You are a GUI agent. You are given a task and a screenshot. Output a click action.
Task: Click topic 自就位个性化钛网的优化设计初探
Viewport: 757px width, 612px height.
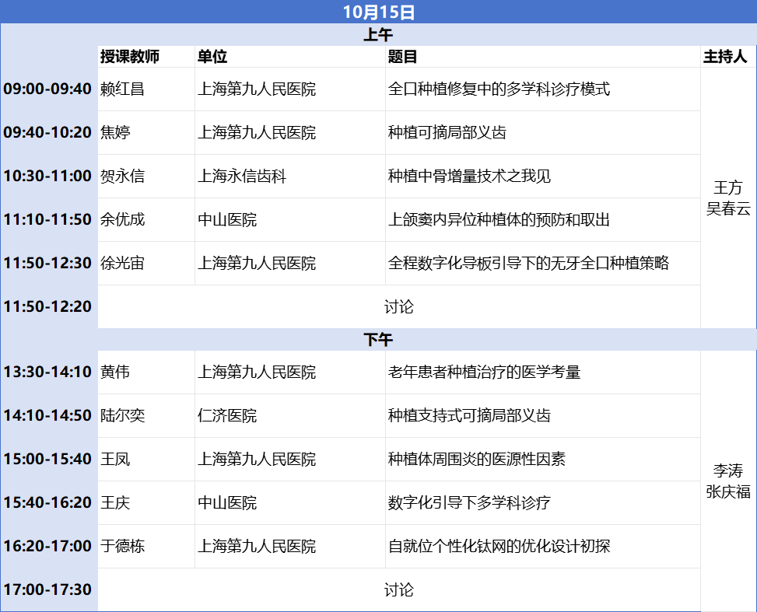[499, 546]
